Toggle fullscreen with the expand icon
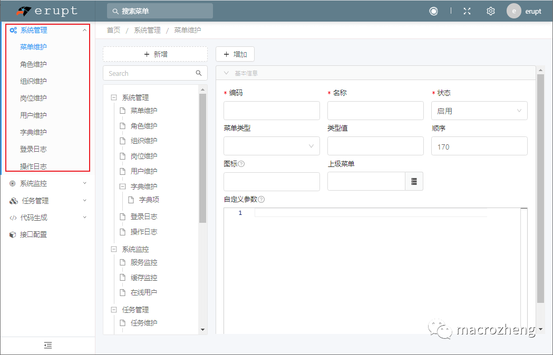Viewport: 553px width, 355px height. click(467, 11)
